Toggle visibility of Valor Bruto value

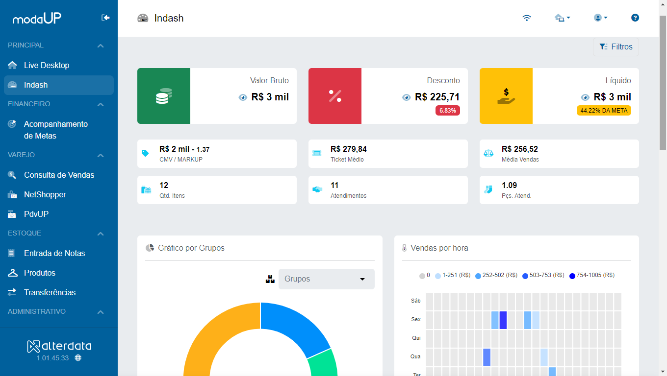[x=243, y=97]
